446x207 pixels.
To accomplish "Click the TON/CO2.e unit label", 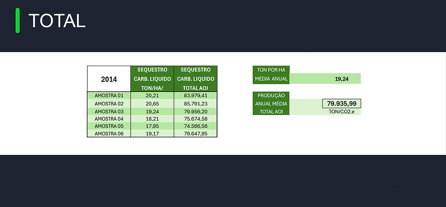I will click(342, 111).
